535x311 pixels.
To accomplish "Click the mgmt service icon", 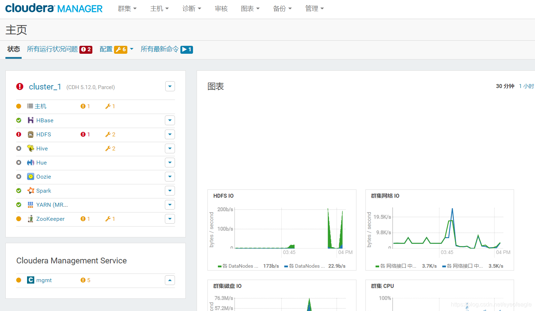I will 31,280.
